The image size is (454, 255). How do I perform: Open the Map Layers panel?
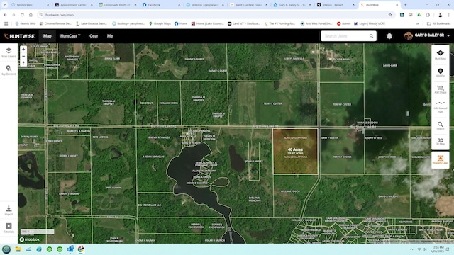coord(9,52)
